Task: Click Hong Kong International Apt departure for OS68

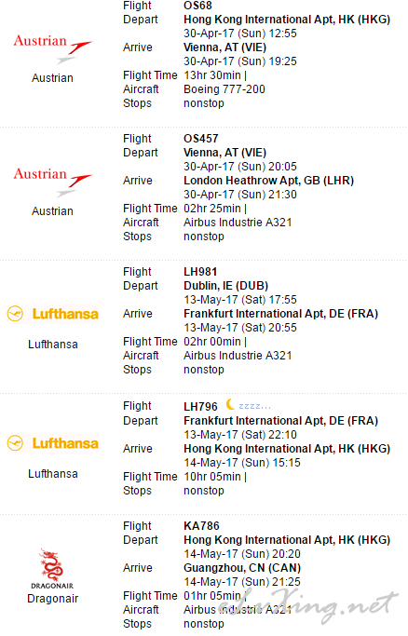Action: point(287,20)
